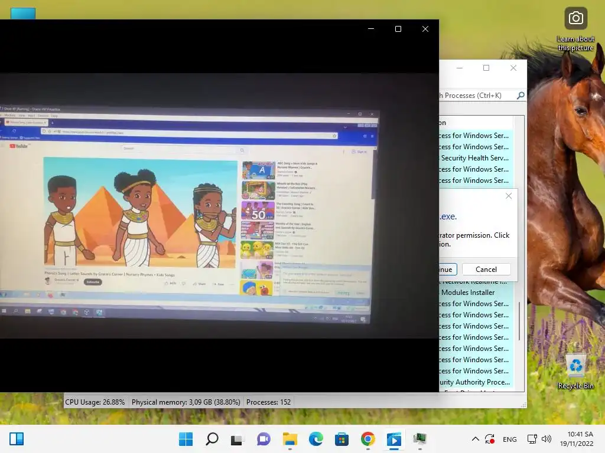Click the Continue button in dialog
This screenshot has height=453, width=605.
click(448, 269)
